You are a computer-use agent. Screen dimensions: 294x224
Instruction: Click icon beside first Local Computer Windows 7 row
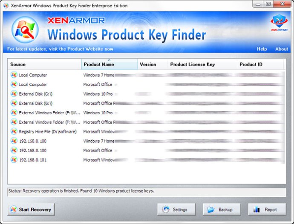(x=14, y=75)
